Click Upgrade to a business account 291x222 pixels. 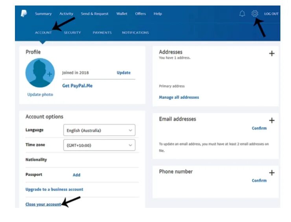(x=54, y=189)
